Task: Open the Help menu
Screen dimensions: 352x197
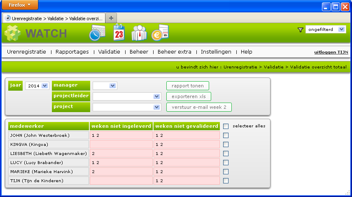Action: [x=247, y=52]
